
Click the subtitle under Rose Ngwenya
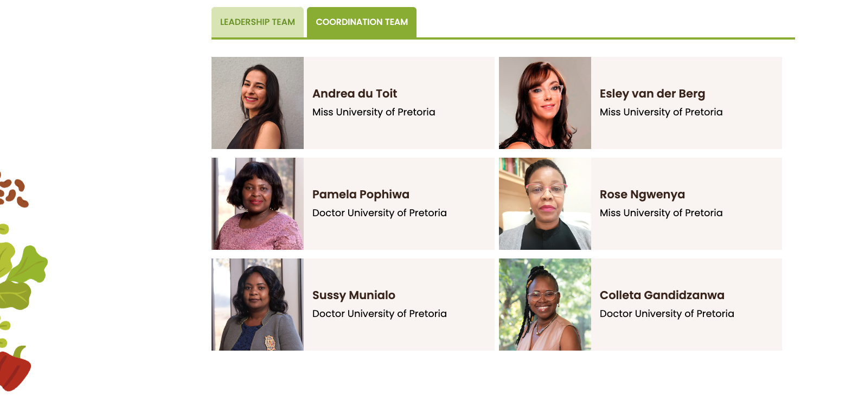pyautogui.click(x=661, y=213)
